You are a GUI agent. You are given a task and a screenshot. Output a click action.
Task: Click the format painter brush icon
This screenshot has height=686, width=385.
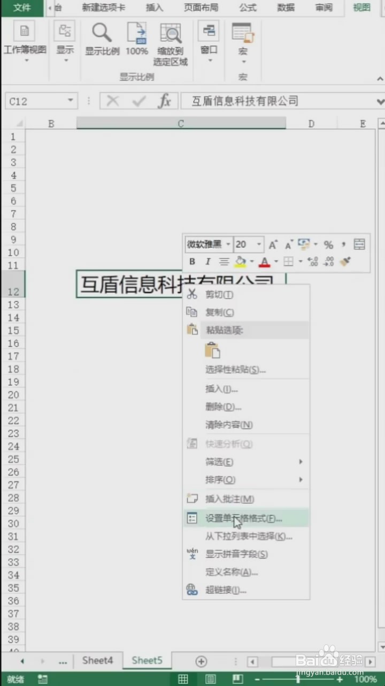[345, 262]
